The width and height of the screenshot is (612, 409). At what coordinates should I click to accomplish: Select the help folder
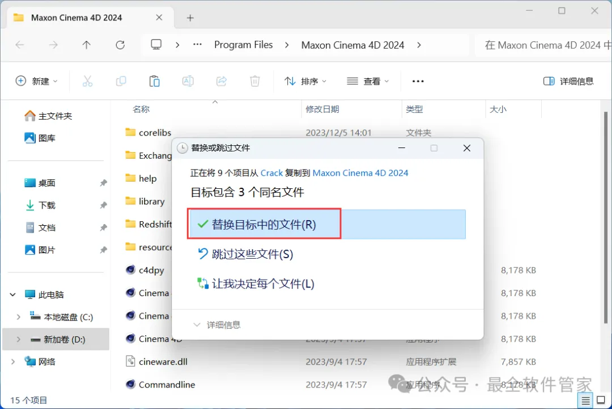(x=141, y=179)
